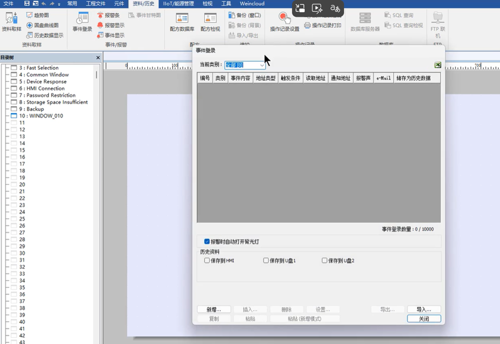Viewport: 500px width, 344px height.
Task: Uncheck 报警时自动打开背光灯 checkbox
Action: (x=207, y=241)
